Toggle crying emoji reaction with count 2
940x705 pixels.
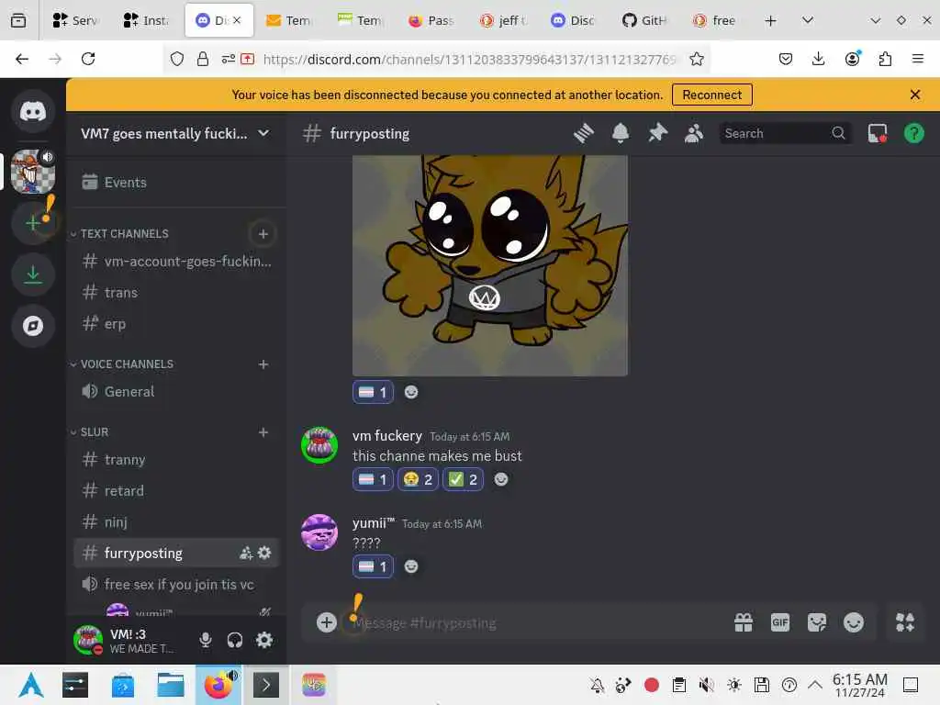[418, 479]
